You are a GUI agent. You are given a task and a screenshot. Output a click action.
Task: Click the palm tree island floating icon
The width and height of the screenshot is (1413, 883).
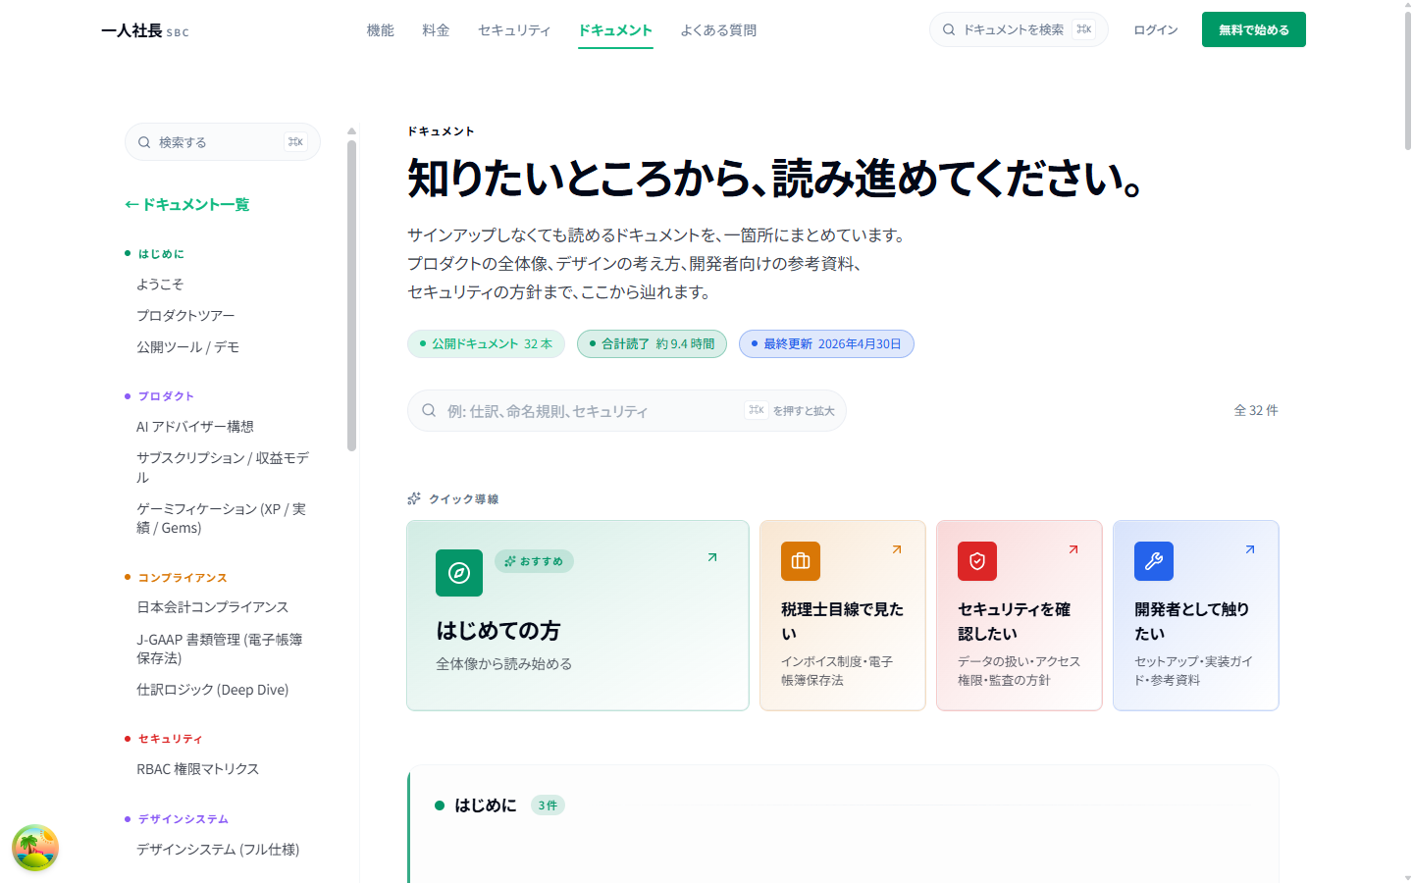tap(35, 848)
